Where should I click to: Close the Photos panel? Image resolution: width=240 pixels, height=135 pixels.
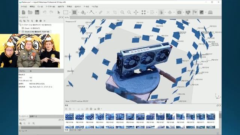point(220,105)
